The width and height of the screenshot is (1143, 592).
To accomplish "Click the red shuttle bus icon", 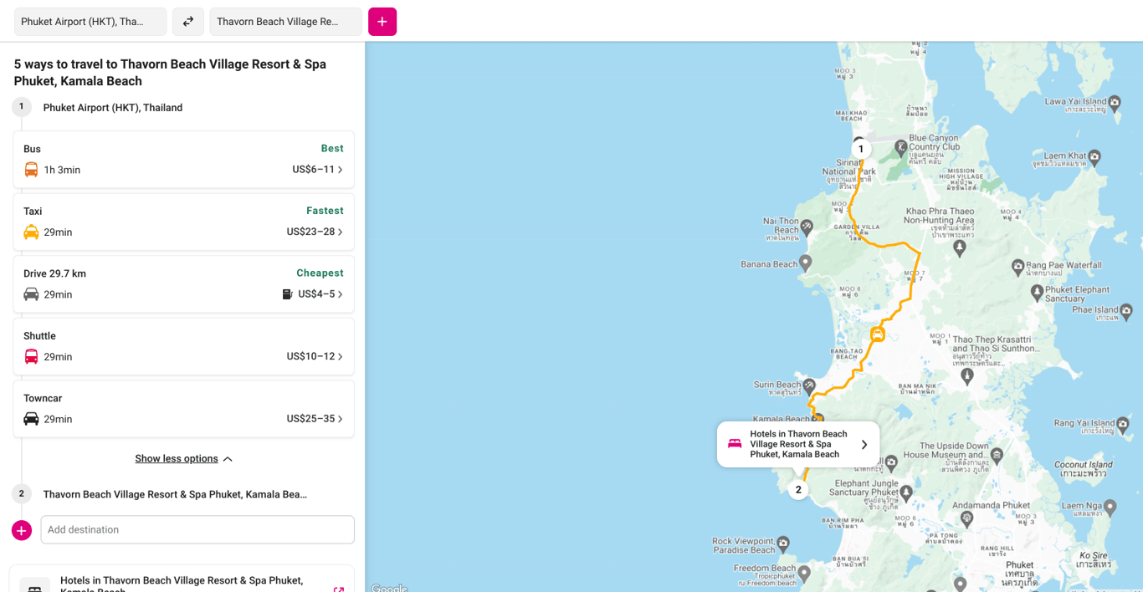I will tap(31, 356).
